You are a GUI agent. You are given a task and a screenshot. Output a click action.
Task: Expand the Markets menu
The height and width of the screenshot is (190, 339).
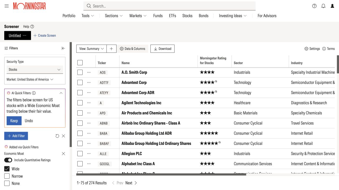[x=138, y=16]
